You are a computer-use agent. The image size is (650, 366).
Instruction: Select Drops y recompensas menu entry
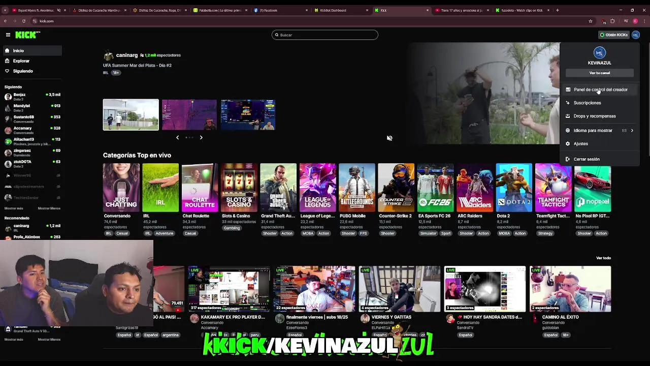[599, 116]
